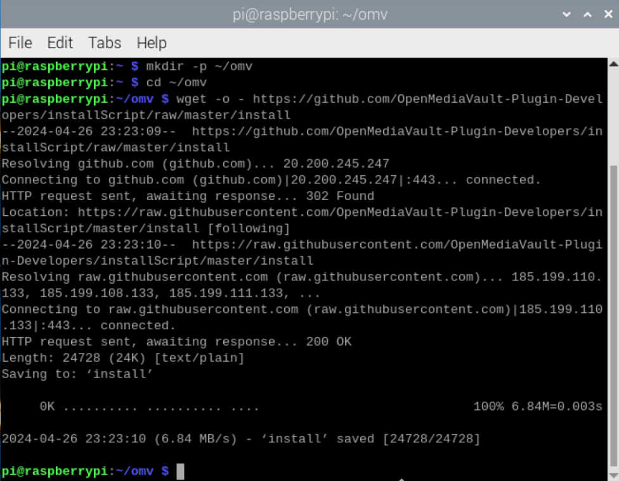The height and width of the screenshot is (481, 619).
Task: Open the Edit menu
Action: 60,43
